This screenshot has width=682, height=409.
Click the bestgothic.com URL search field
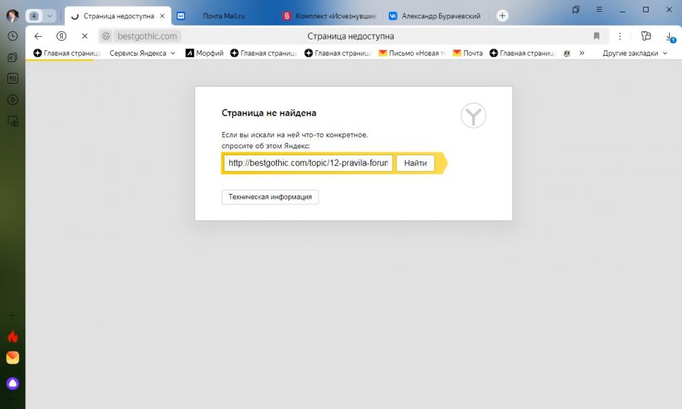tap(308, 163)
